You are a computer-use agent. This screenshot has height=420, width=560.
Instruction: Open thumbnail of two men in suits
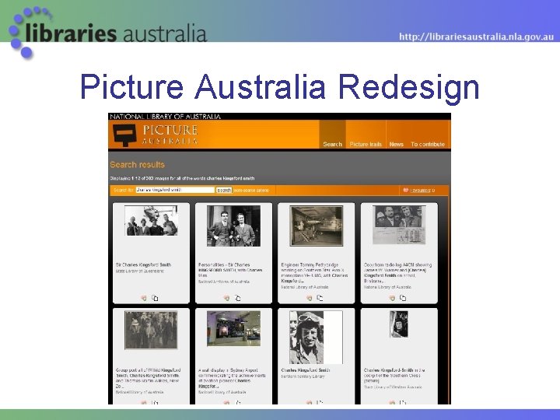coord(233,226)
